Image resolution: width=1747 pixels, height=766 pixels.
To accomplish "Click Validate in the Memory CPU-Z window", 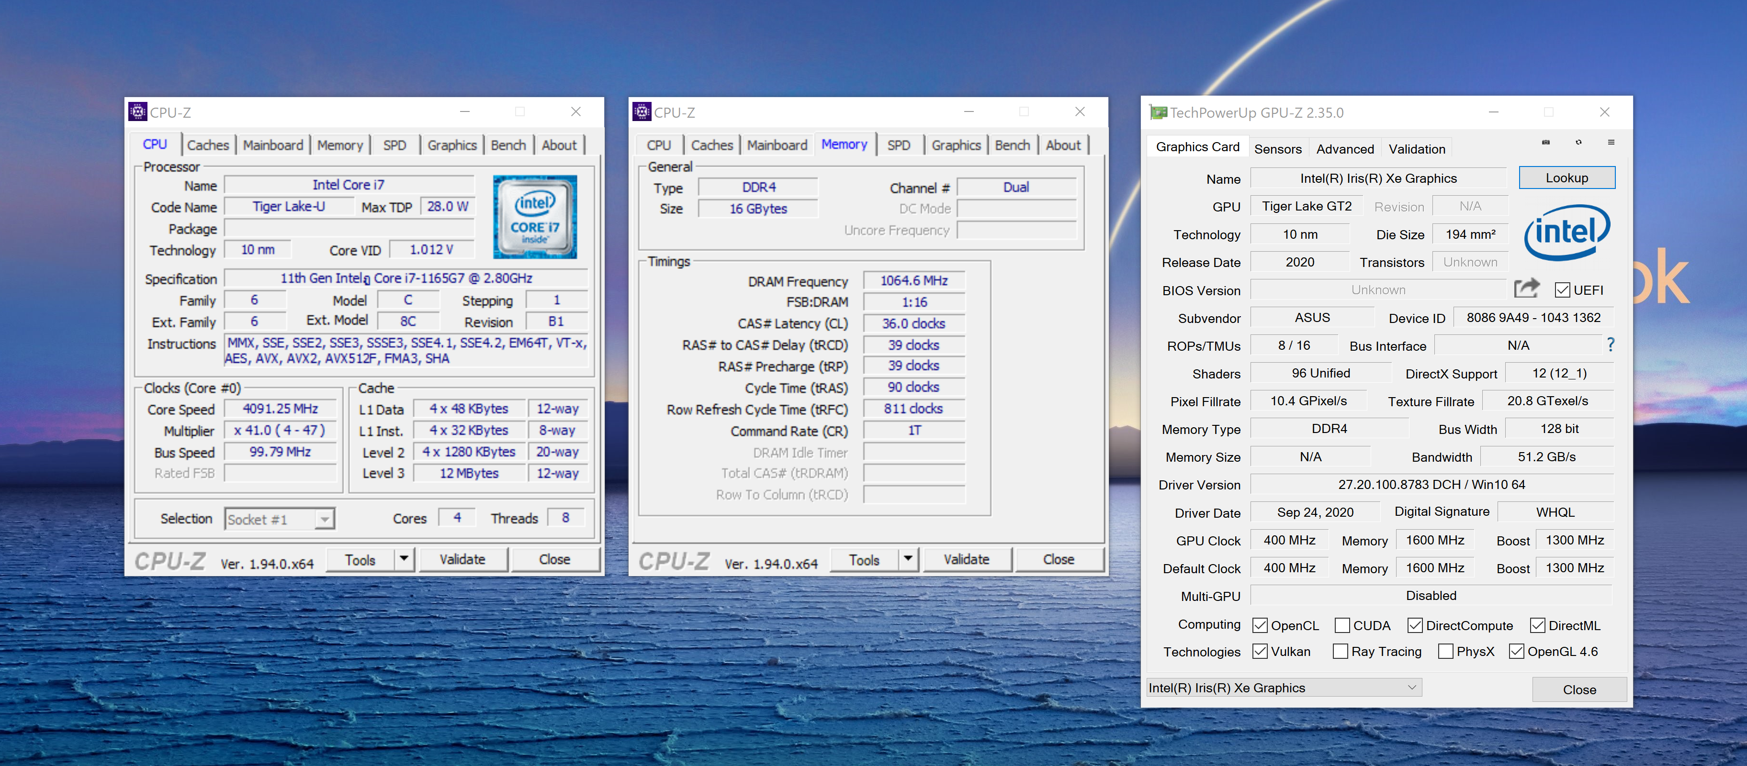I will coord(967,559).
